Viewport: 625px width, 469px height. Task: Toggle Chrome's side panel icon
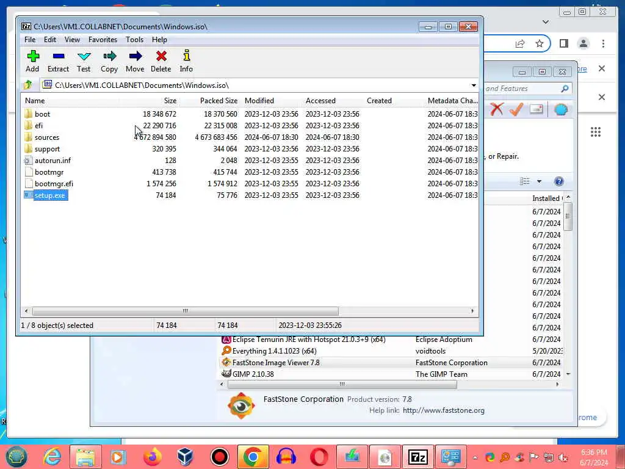coord(563,43)
